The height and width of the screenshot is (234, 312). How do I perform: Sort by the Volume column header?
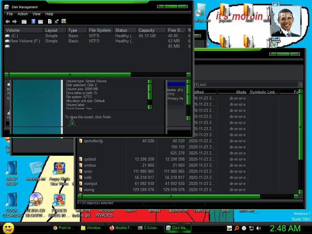[24, 30]
